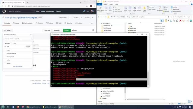Open the git-branch-examples repository link
Viewport: 193px width, 109px height.
coord(27,18)
